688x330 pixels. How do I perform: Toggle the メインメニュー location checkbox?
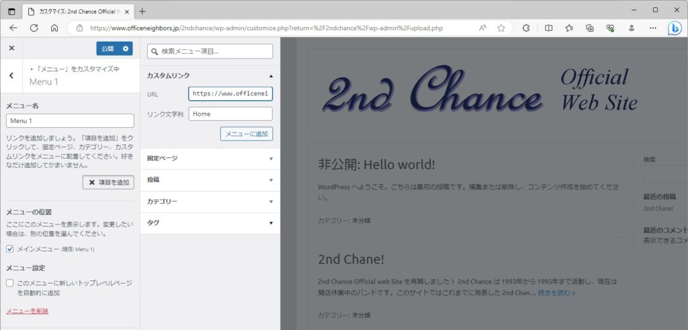coord(10,249)
